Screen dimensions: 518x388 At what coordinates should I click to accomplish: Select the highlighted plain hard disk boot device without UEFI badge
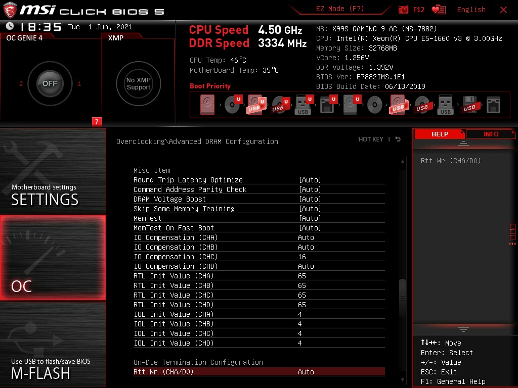click(x=207, y=105)
